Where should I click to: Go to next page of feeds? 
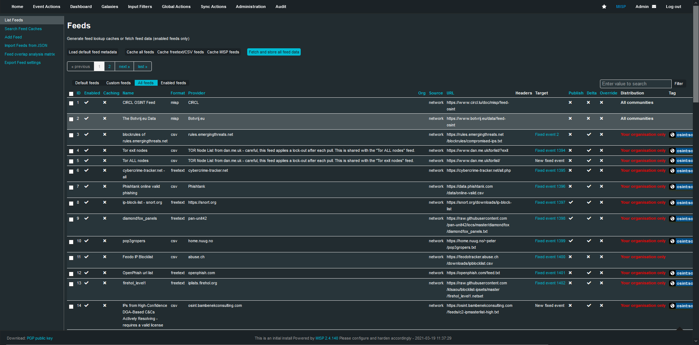[124, 66]
